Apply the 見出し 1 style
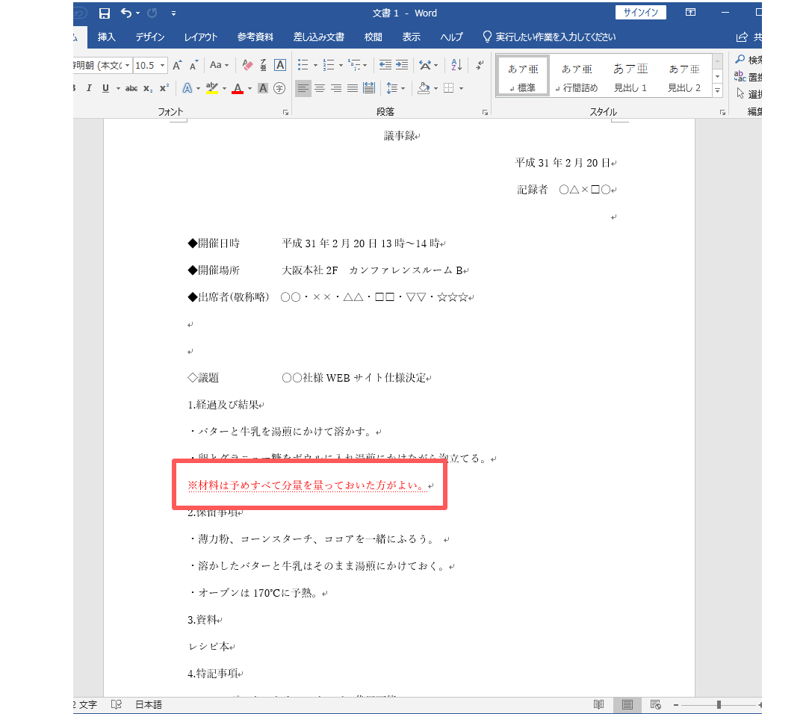Viewport: 812px width, 714px height. pyautogui.click(x=630, y=77)
